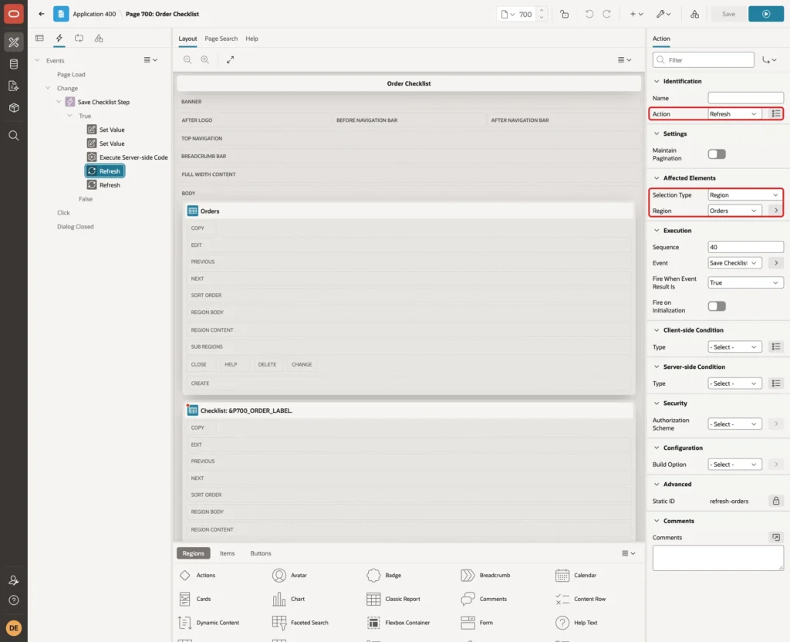Select the Page Search tab
Screen dimensions: 790x642
coord(221,39)
